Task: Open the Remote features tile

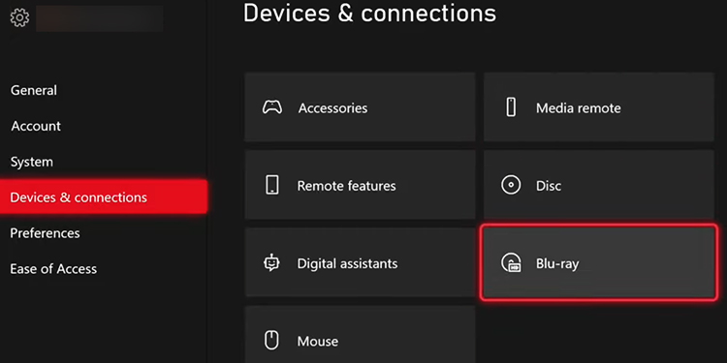Action: point(360,184)
